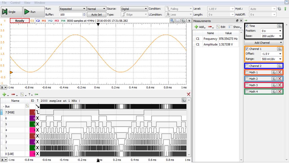Click the color swatch for signal 4
The width and height of the screenshot is (289, 163).
click(x=32, y=130)
